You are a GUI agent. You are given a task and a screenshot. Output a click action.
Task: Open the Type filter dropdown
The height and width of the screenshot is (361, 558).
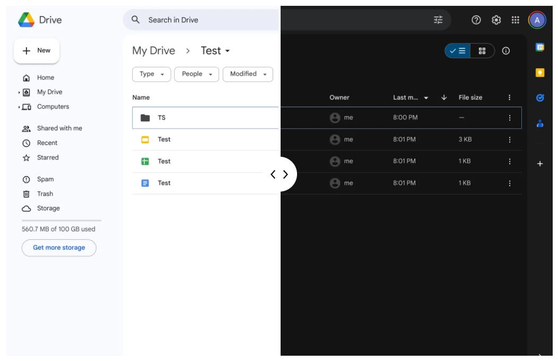point(151,74)
